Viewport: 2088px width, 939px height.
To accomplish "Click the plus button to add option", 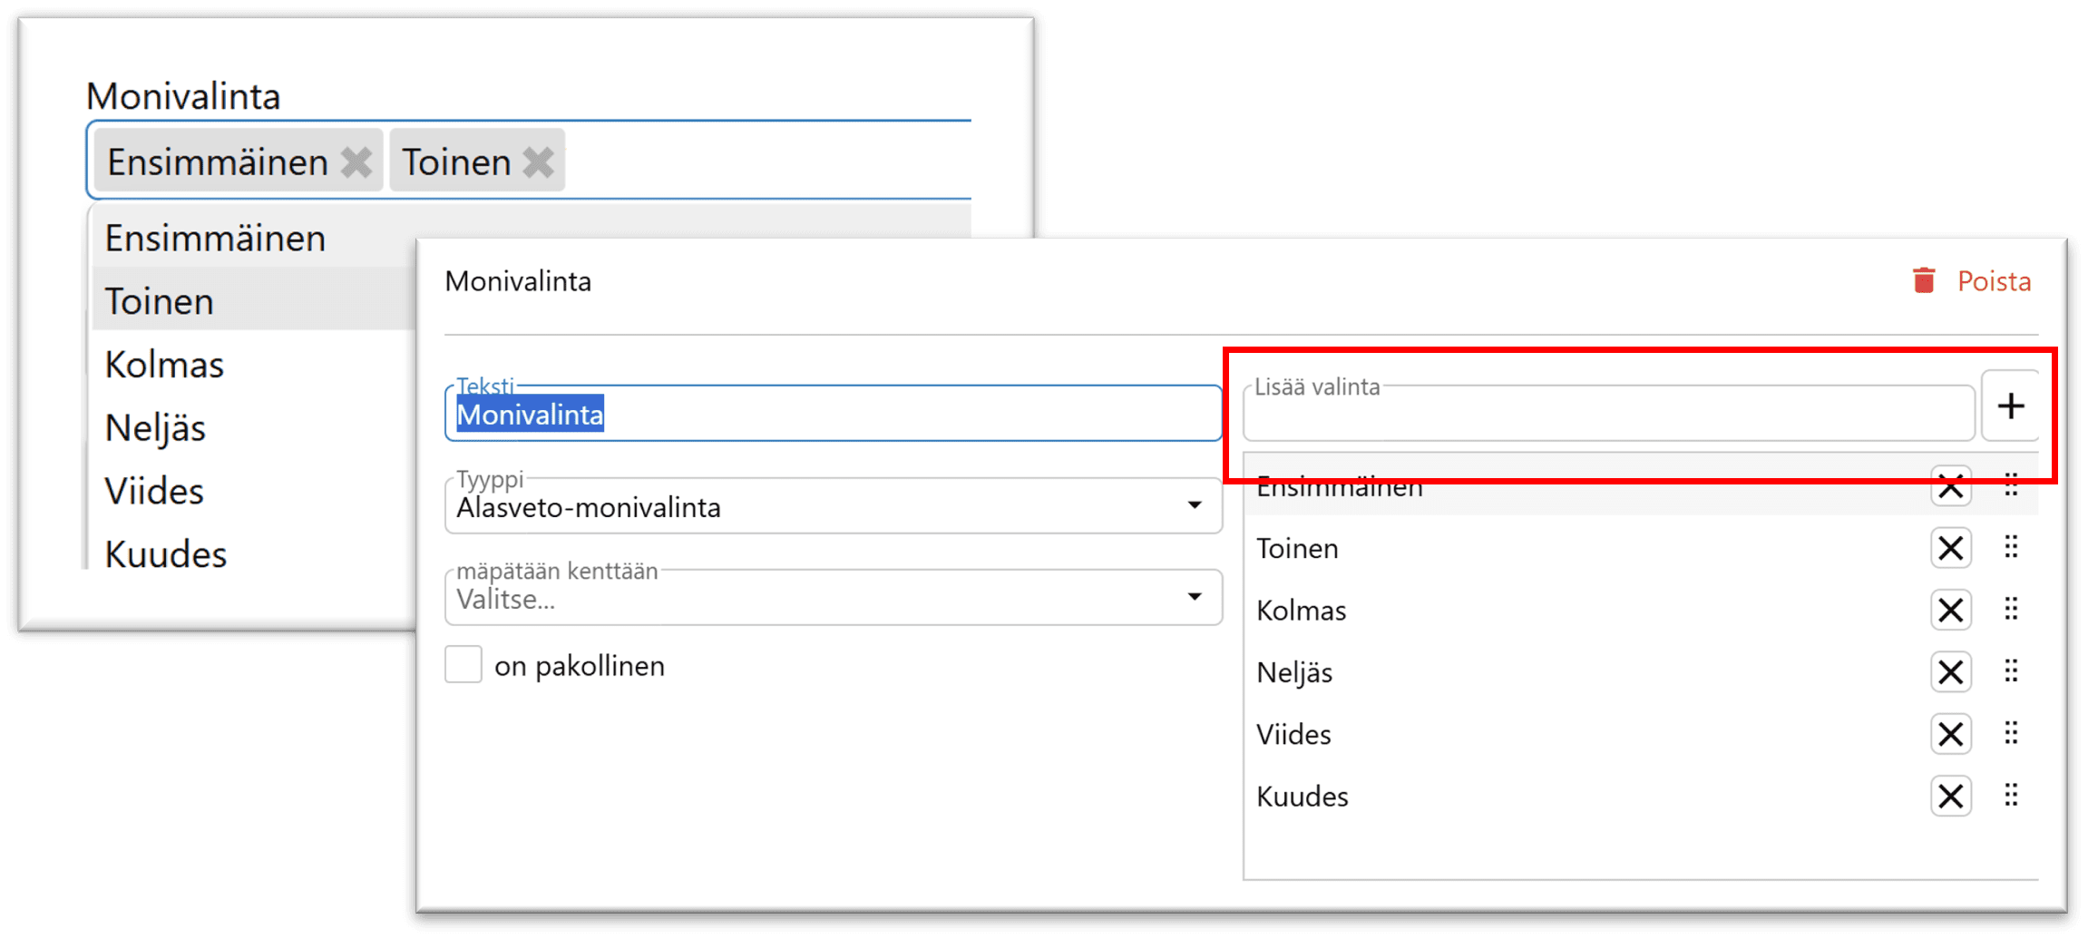I will pos(2010,406).
